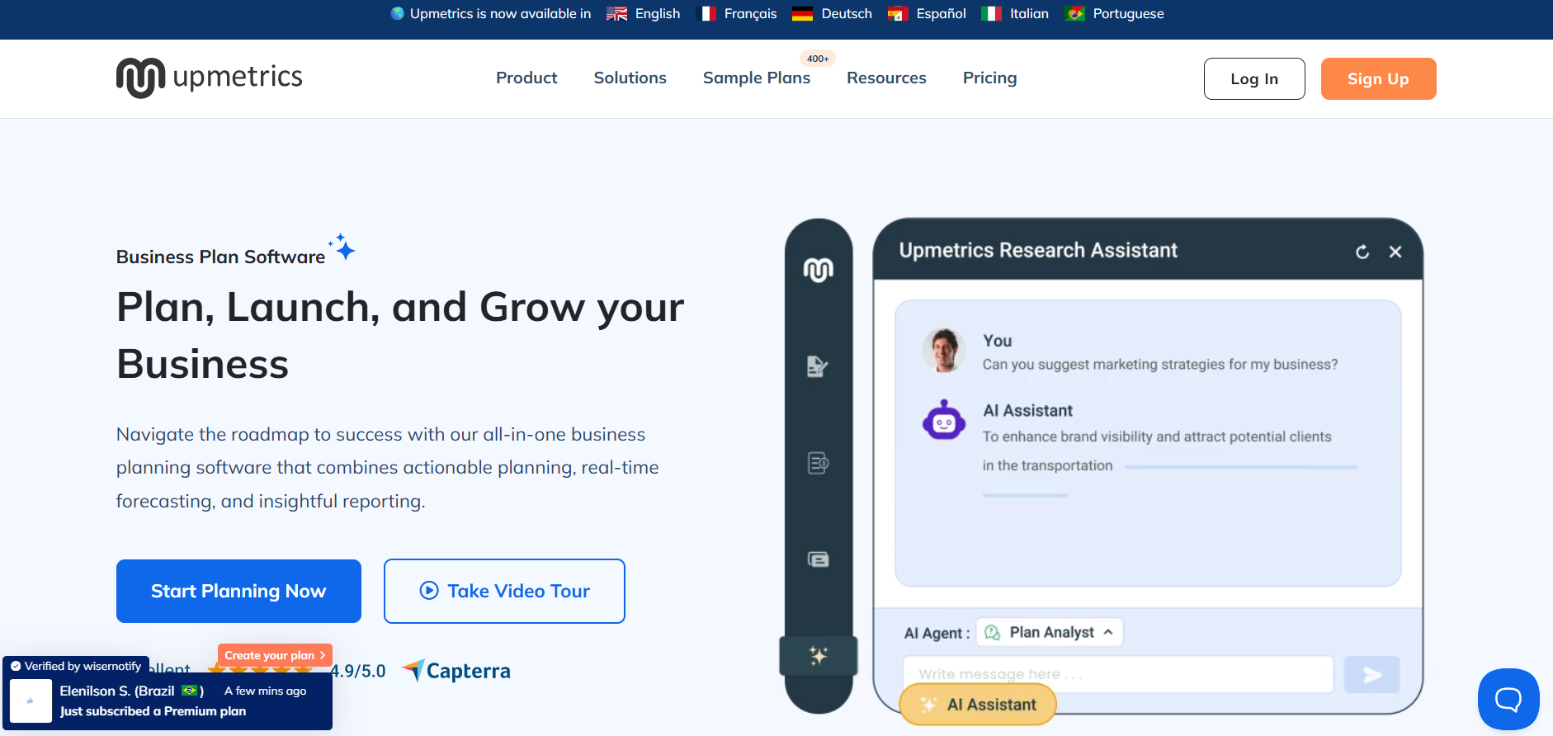Open the Resources menu

886,78
